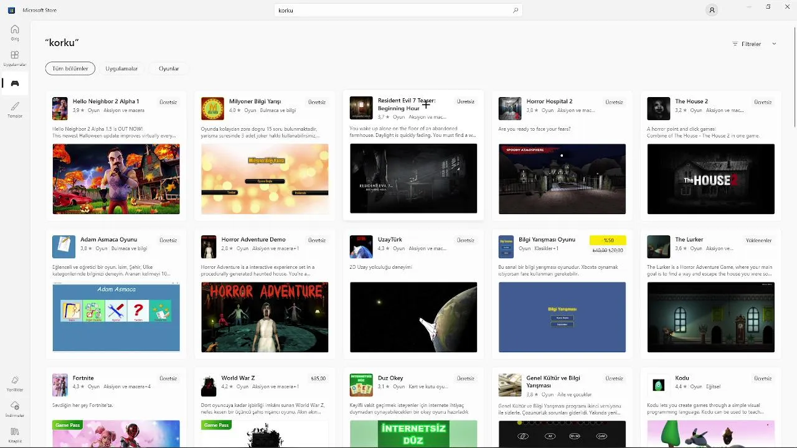This screenshot has height=448, width=797.
Task: Click the Ücretsiz label on Kodu
Action: tap(763, 378)
